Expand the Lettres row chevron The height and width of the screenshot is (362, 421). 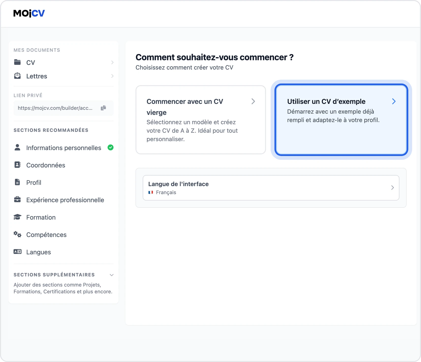coord(112,76)
